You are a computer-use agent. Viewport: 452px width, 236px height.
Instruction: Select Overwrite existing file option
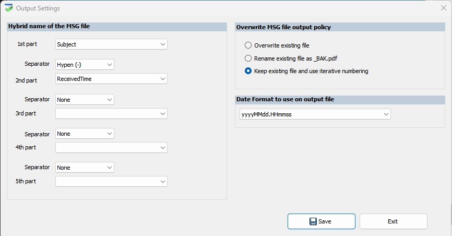click(x=248, y=45)
